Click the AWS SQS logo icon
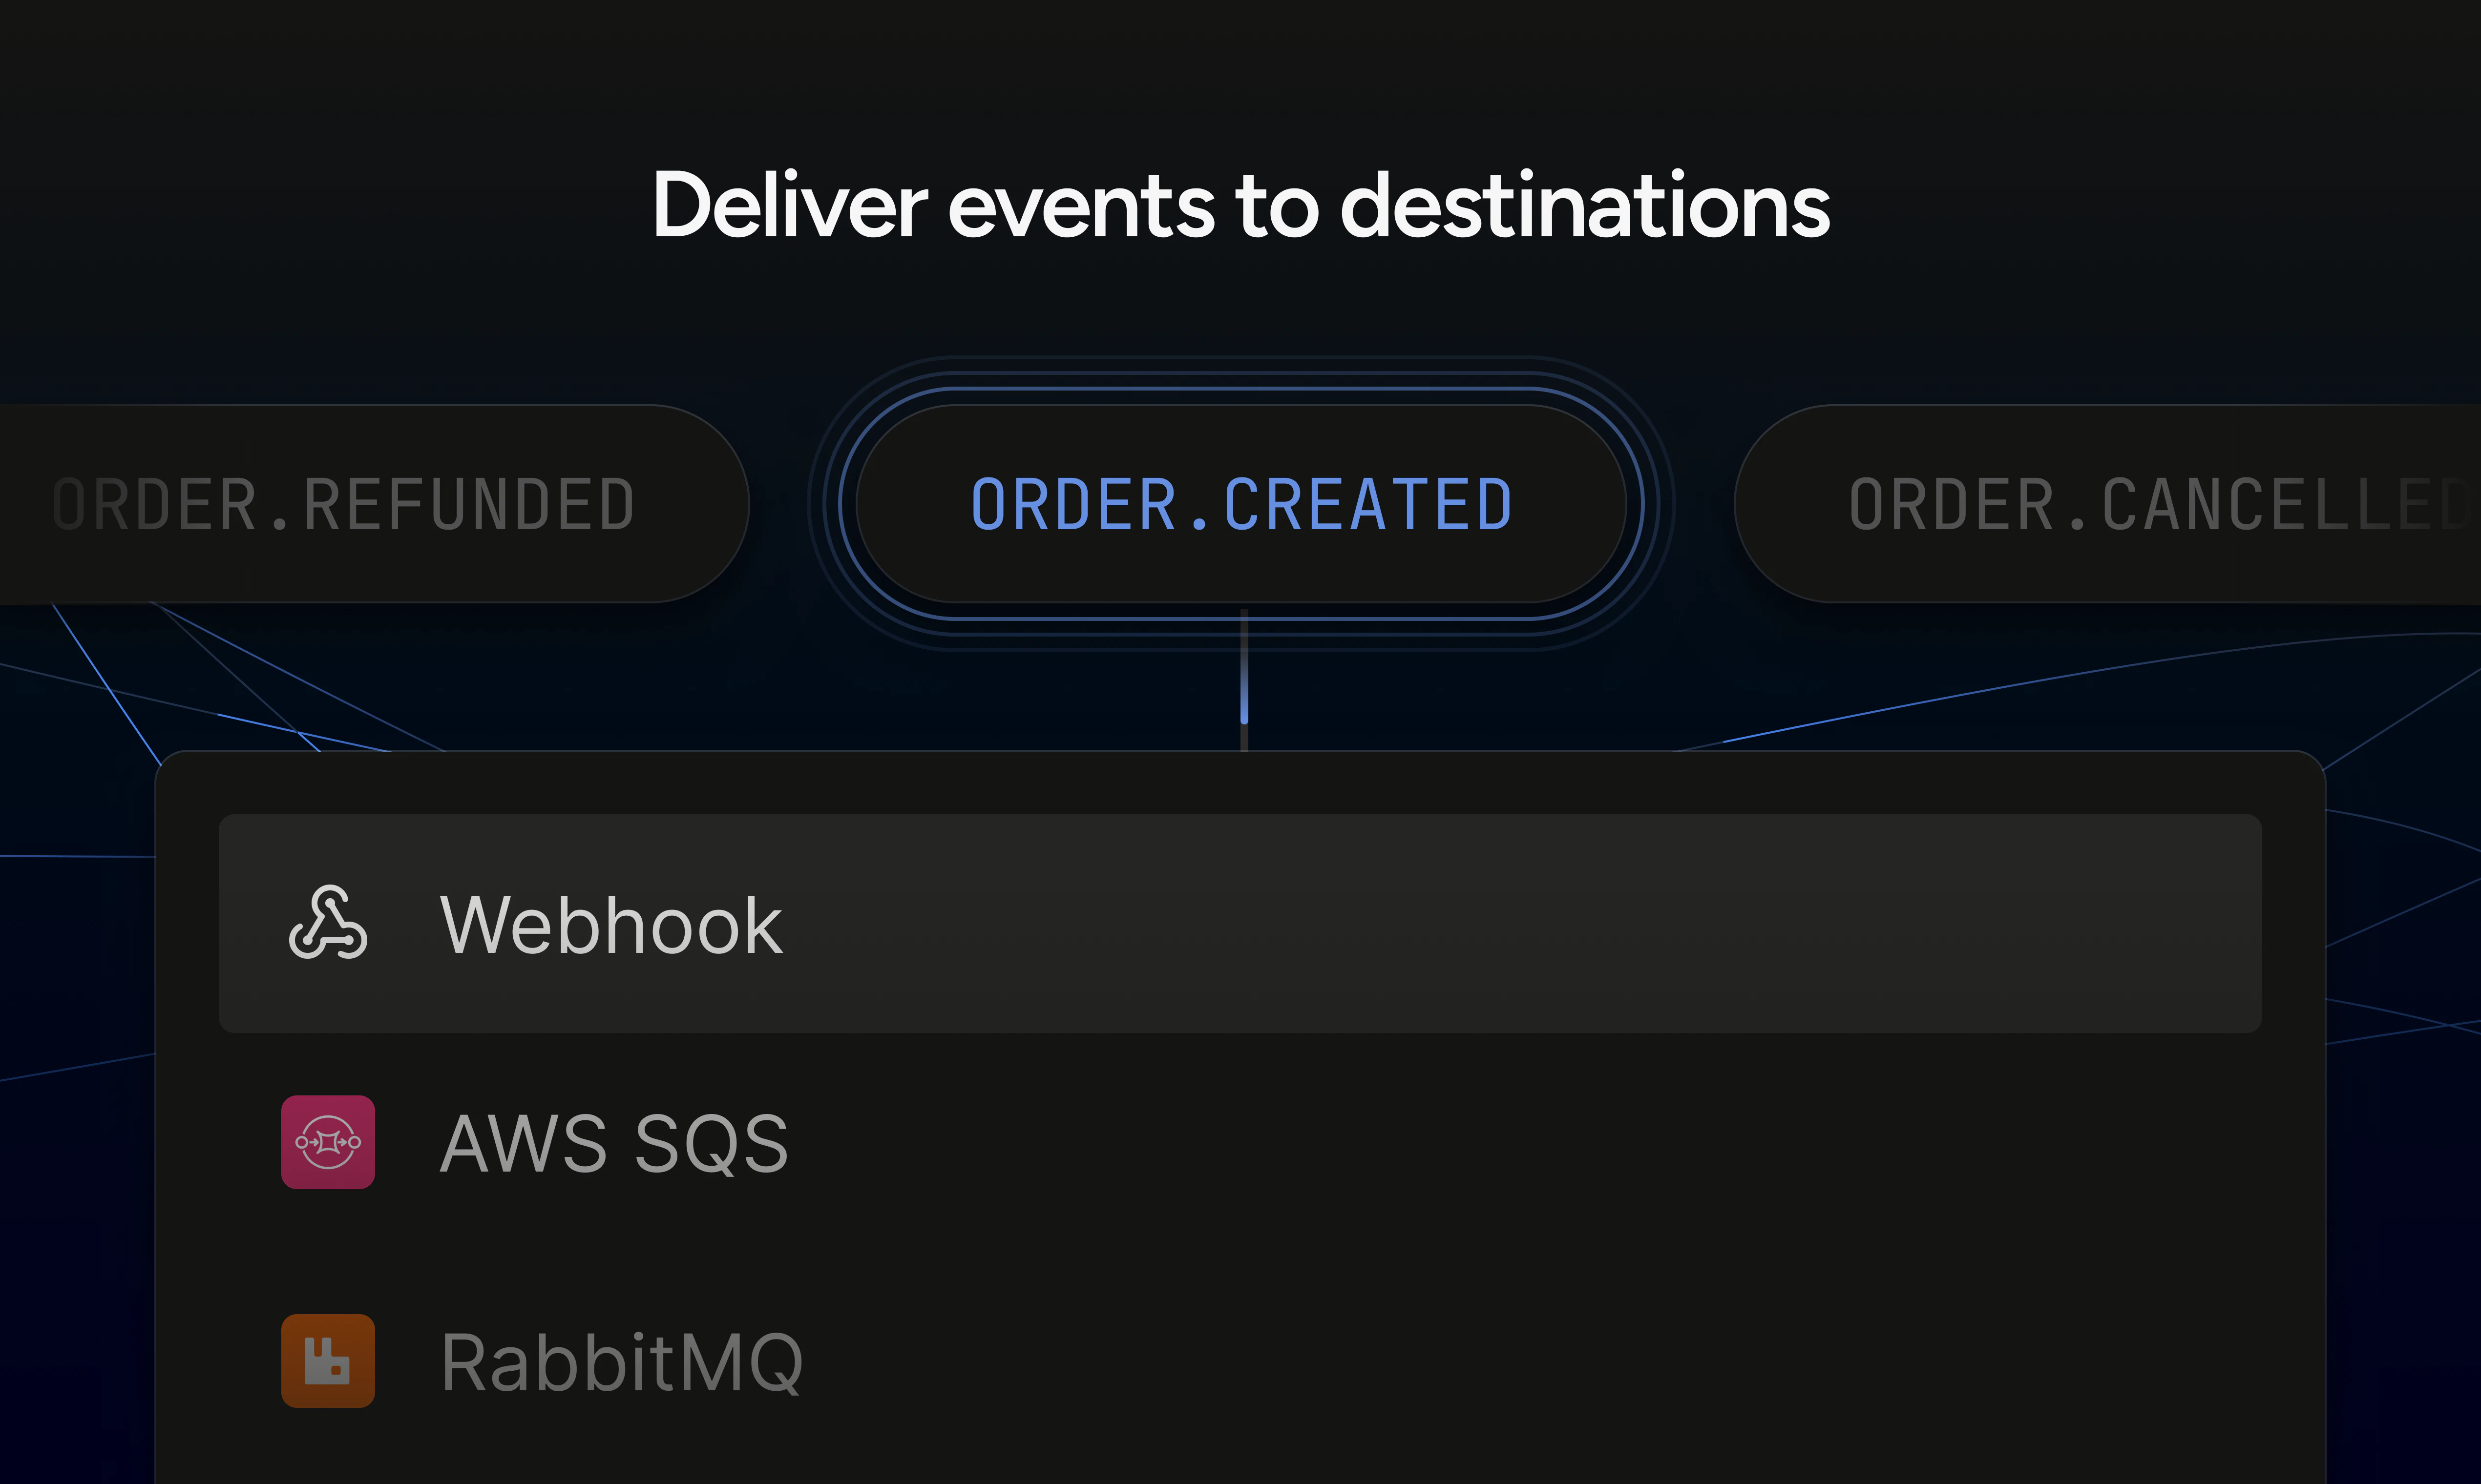The image size is (2481, 1484). pos(328,1142)
